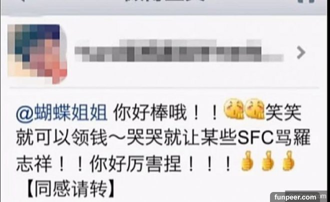Click the second blushing emoji before 笑笑

click(x=255, y=109)
